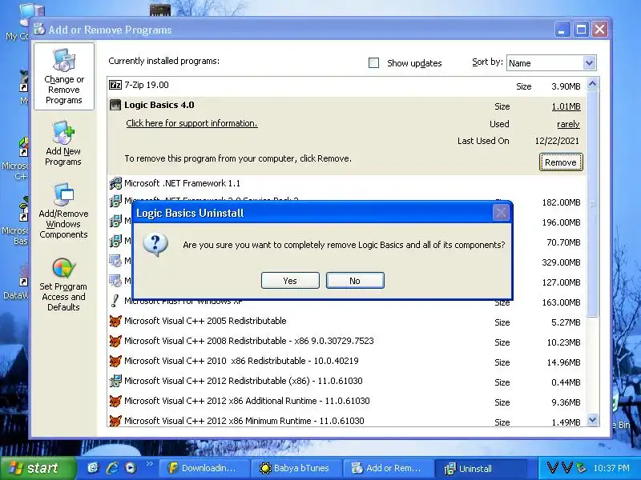This screenshot has height=480, width=641.
Task: Click the 'rarely' usage link
Action: 568,124
